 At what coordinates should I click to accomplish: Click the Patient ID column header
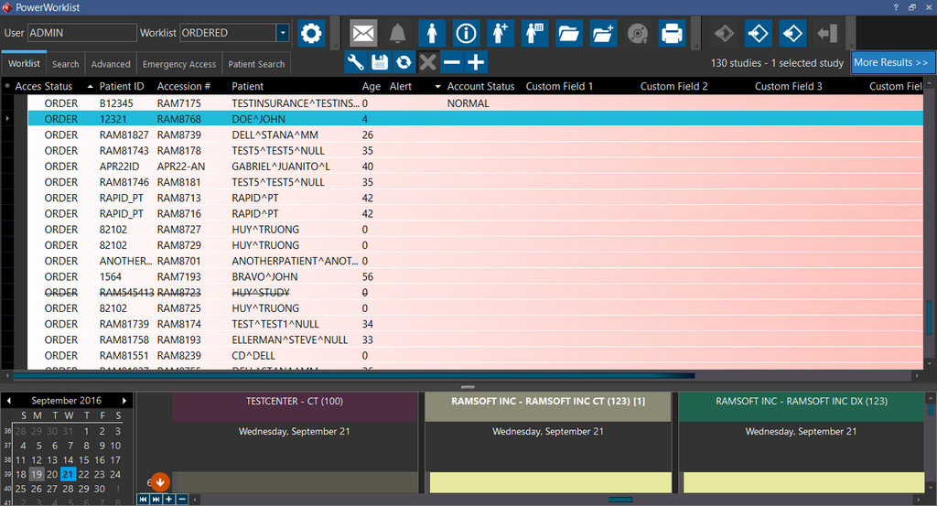(x=122, y=86)
